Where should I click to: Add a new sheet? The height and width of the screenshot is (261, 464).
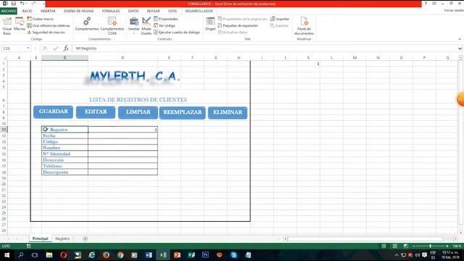point(86,239)
